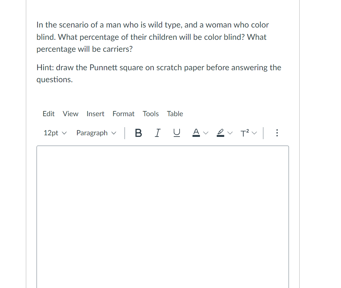Open the Table menu
This screenshot has height=288, width=341.
175,114
